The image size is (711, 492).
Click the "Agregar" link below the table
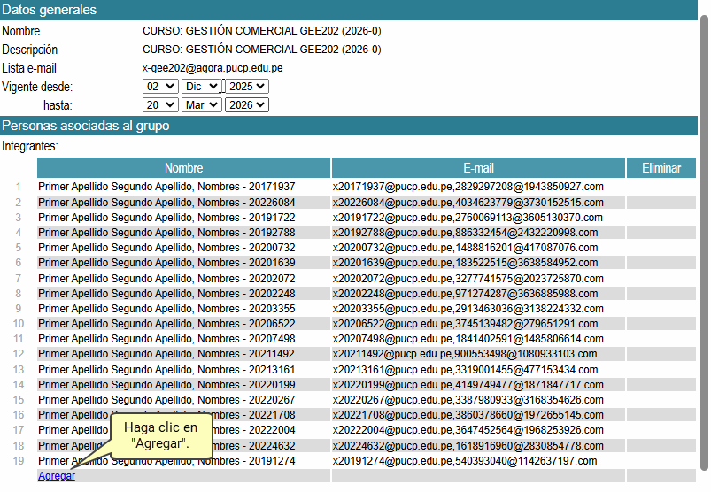(56, 476)
